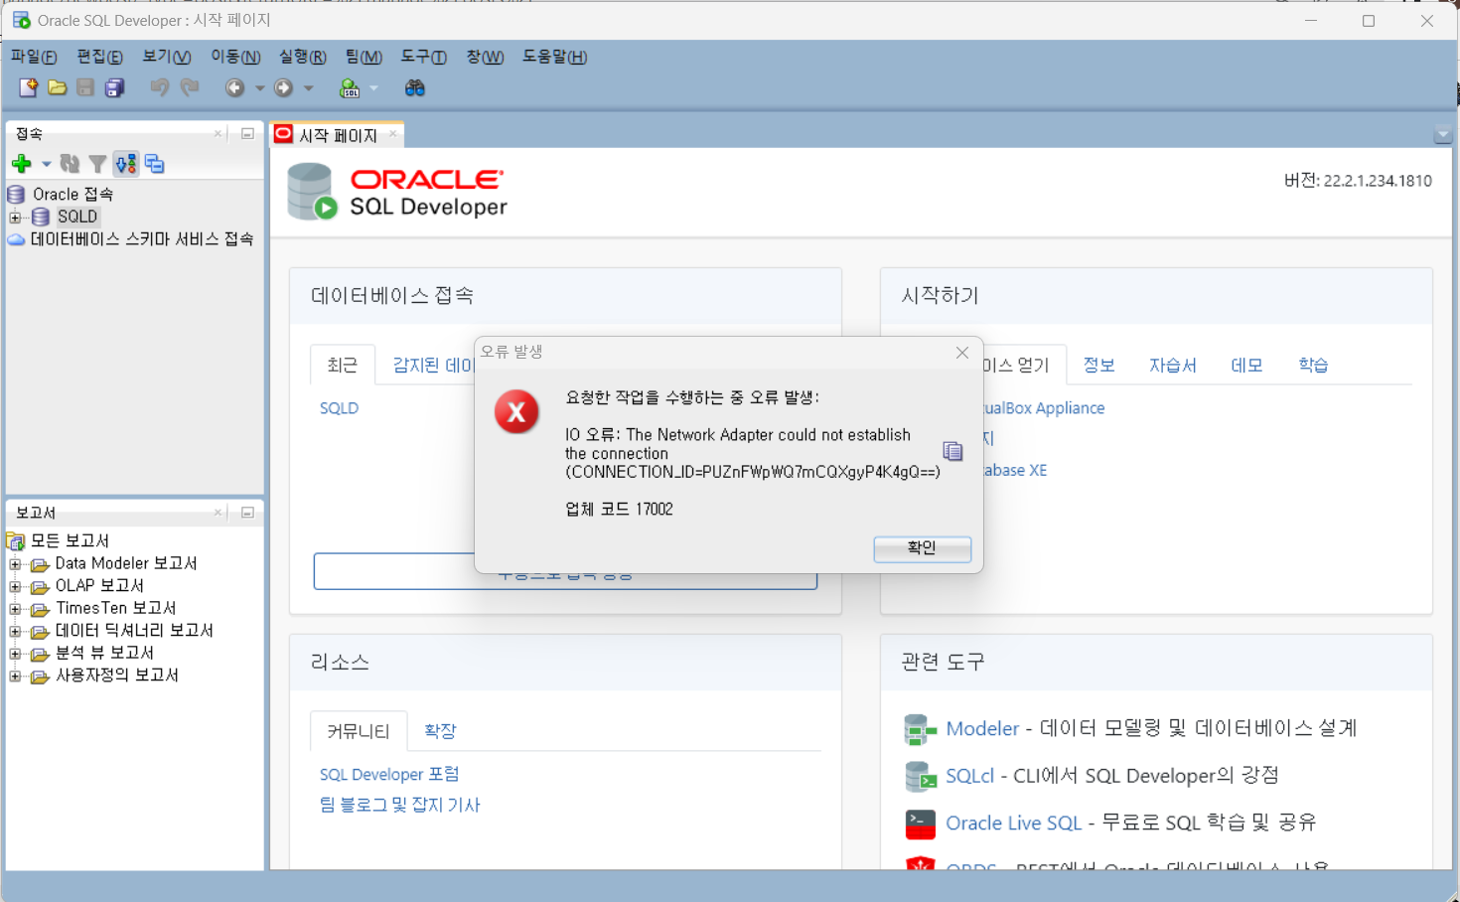The height and width of the screenshot is (902, 1460).
Task: Click the Open folder toolbar icon
Action: coord(58,87)
